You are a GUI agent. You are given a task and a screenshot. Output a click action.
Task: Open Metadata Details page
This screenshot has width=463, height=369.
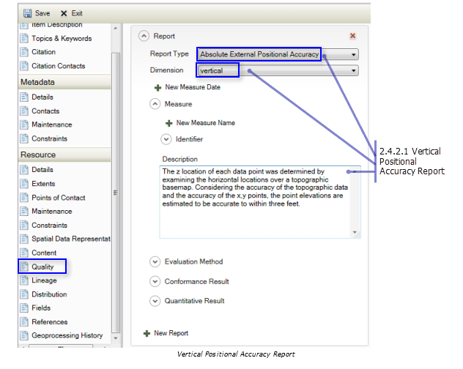tap(42, 97)
